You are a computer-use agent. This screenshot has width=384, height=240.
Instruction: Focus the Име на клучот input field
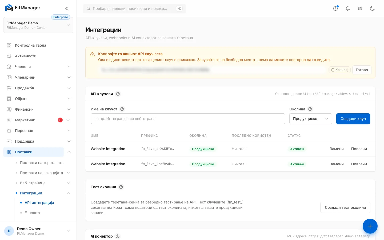click(188, 119)
